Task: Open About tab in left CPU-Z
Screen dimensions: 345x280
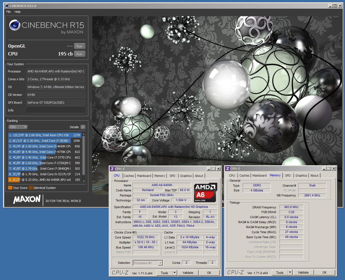Action: point(199,176)
